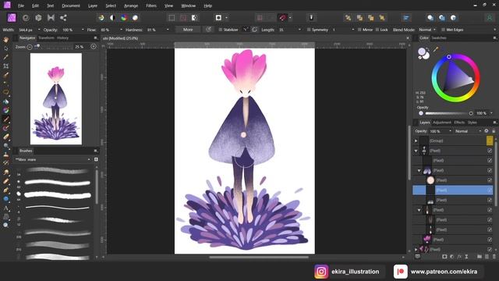This screenshot has width=499, height=281.
Task: Apply Auto Levels from the toolbar
Action: [101, 18]
